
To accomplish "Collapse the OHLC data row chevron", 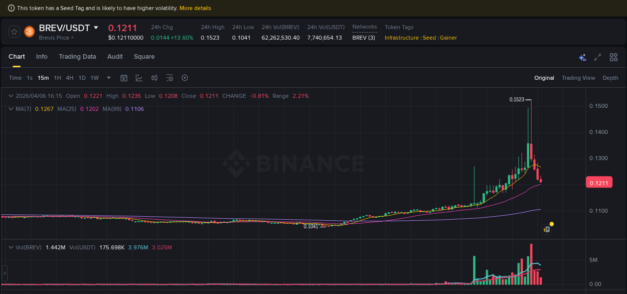I will (x=11, y=96).
